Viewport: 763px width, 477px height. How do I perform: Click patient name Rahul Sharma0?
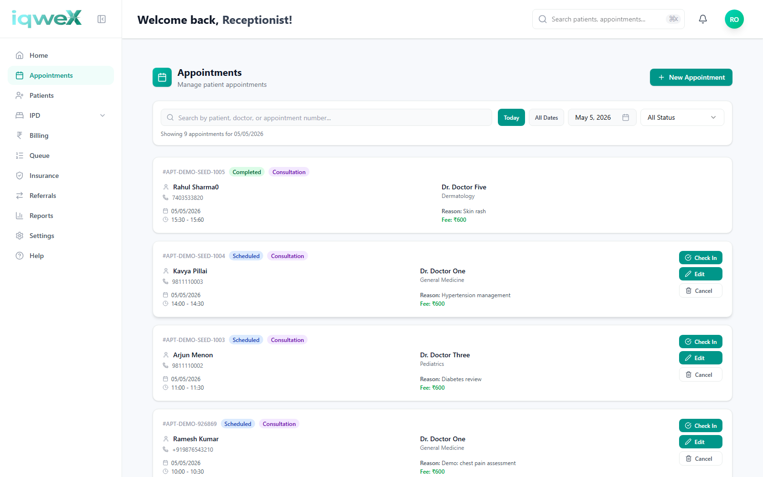pyautogui.click(x=196, y=187)
